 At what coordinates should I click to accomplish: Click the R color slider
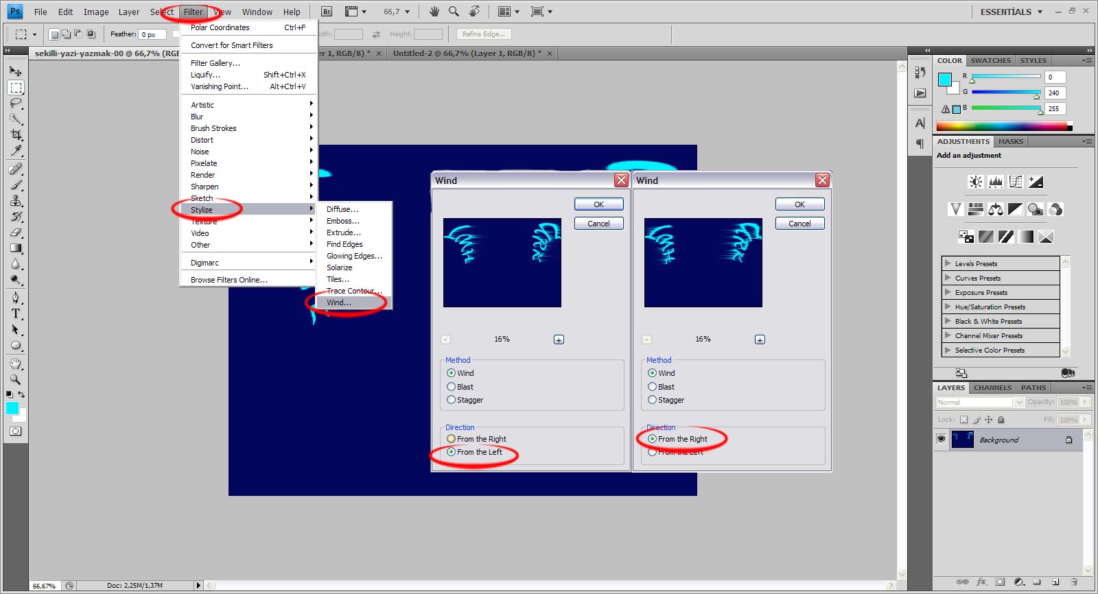click(1006, 77)
